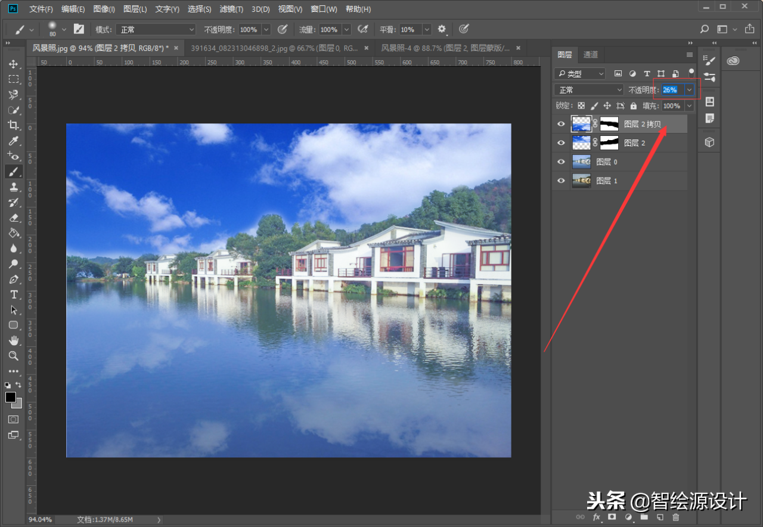Select the Dodge tool
The image size is (763, 527).
(x=13, y=264)
